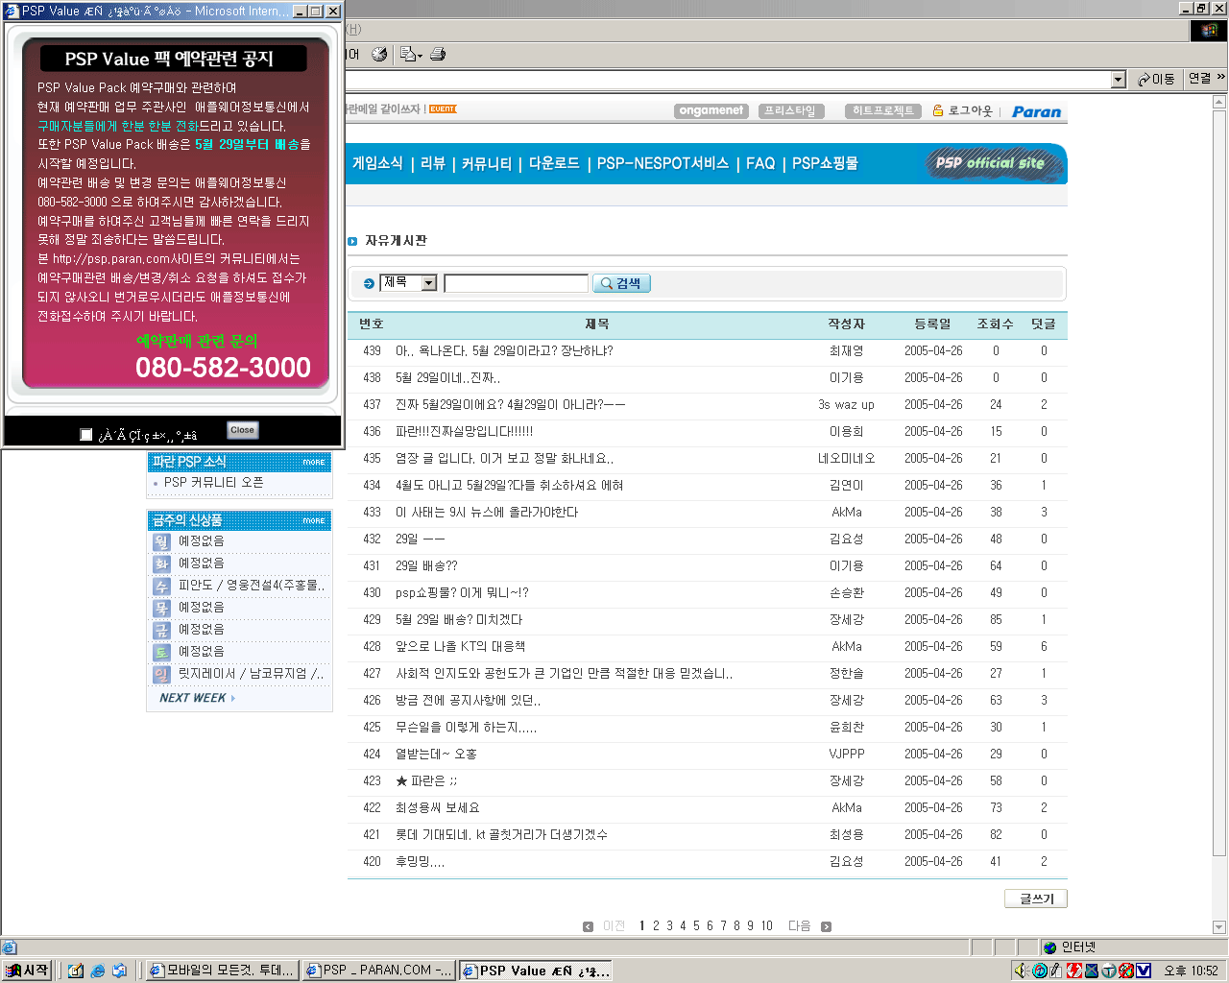Click the 글쓰기 write button
This screenshot has height=983, width=1229.
click(1036, 899)
